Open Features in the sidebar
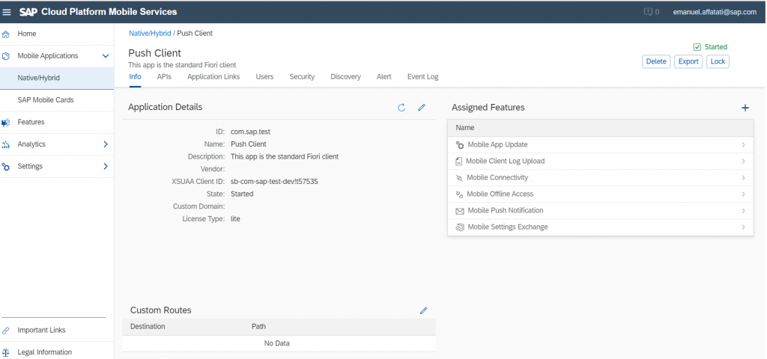 57,122
